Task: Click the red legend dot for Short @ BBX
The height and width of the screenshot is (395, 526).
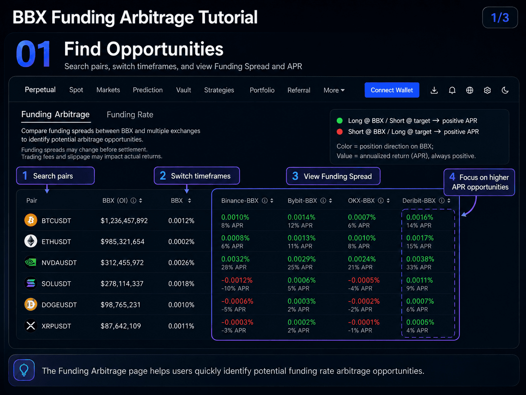Action: point(340,132)
